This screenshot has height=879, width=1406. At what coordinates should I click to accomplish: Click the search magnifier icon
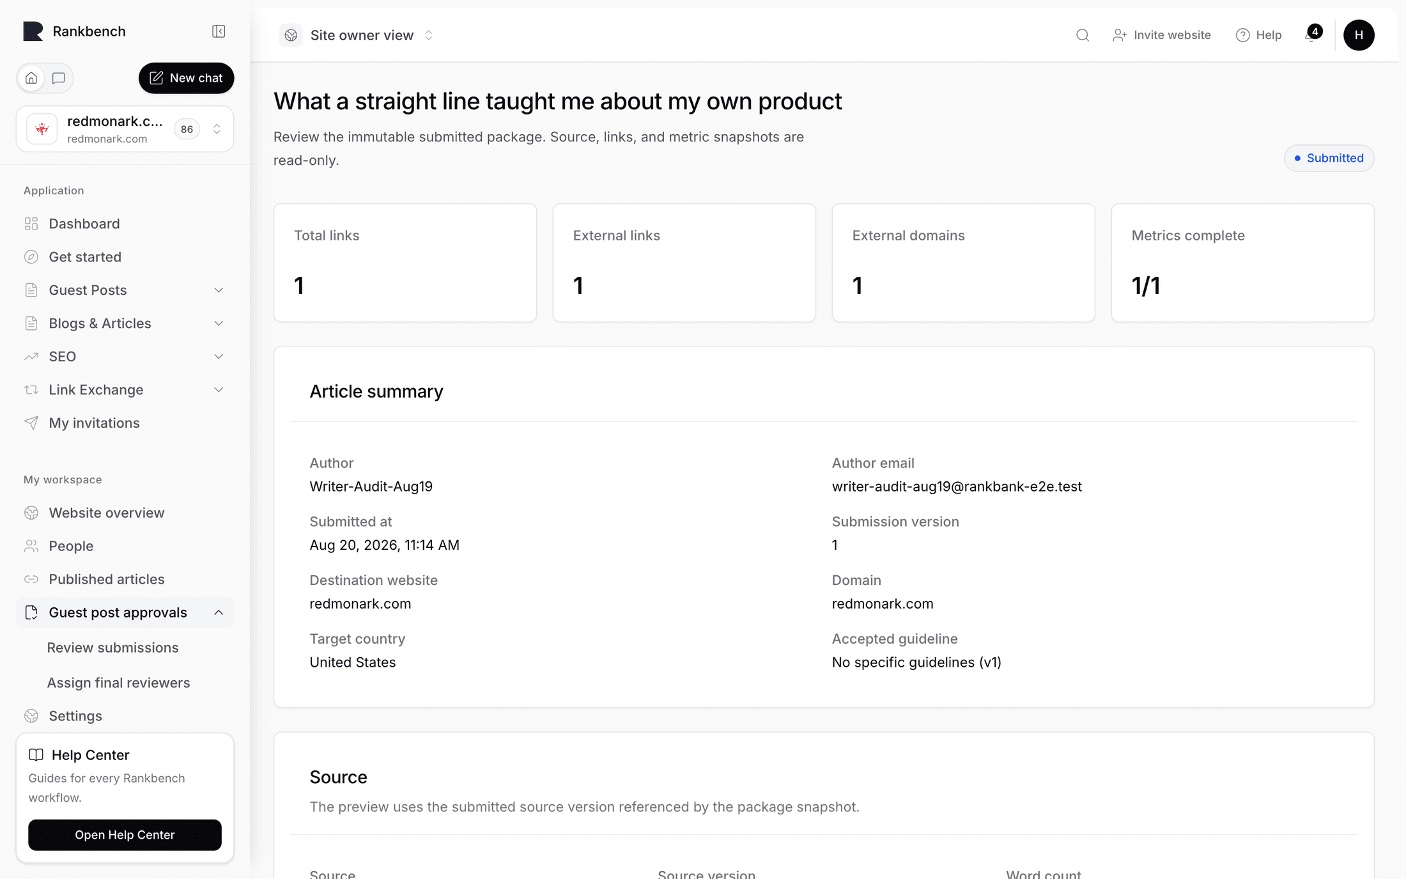(1082, 35)
